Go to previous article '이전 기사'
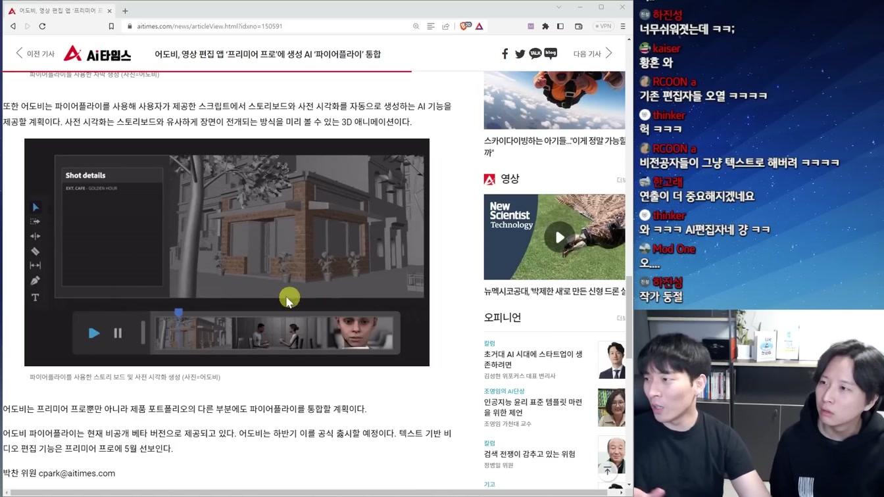The width and height of the screenshot is (884, 497). coord(35,54)
